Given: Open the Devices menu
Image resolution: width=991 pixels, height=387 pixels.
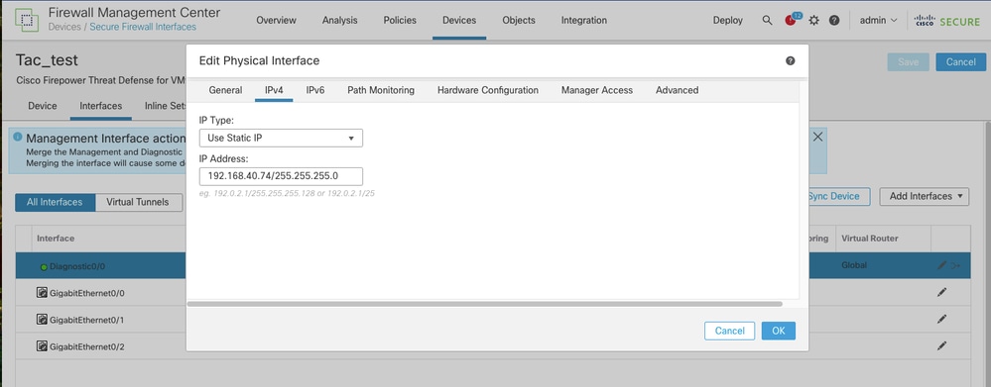Looking at the screenshot, I should tap(459, 20).
